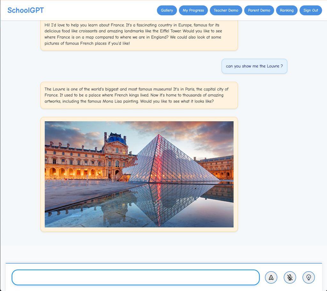Screen dimensions: 327x291
Task: Click the Sign Out button
Action: click(x=311, y=10)
